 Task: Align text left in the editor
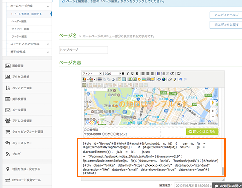tap(143, 73)
